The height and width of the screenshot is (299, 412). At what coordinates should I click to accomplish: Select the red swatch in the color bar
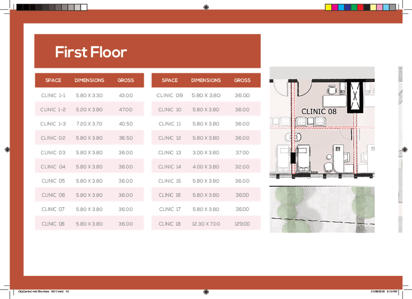(360, 7)
